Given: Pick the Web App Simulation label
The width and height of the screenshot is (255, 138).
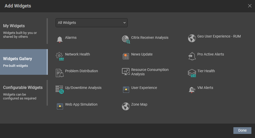Looking at the screenshot, I should pyautogui.click(x=81, y=104).
